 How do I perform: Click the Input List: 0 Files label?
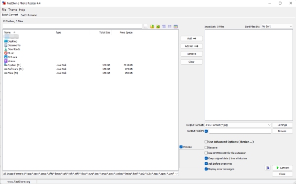pyautogui.click(x=214, y=27)
